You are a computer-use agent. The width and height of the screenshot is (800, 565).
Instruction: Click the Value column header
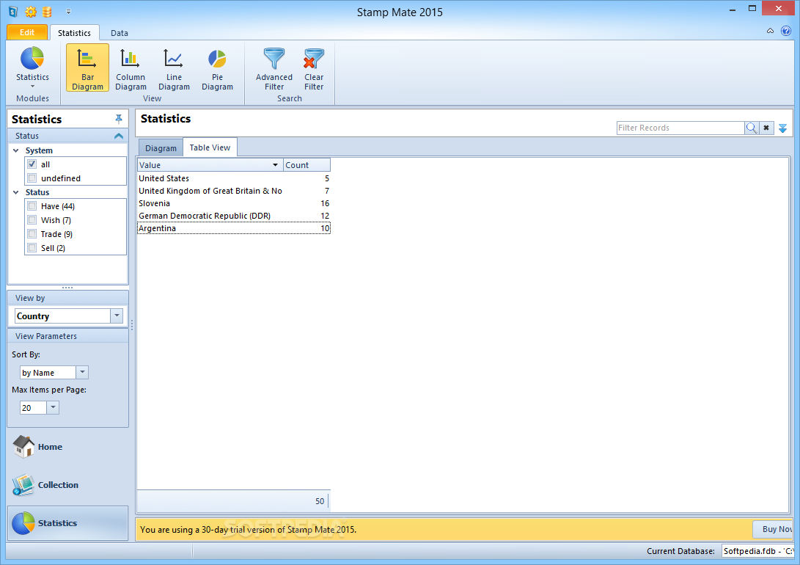[x=210, y=165]
